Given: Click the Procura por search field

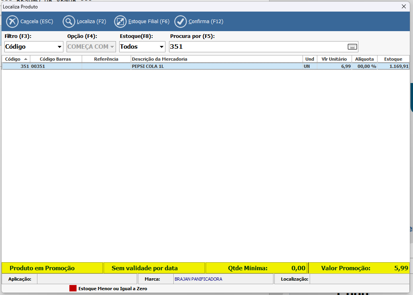Looking at the screenshot, I should tap(257, 47).
